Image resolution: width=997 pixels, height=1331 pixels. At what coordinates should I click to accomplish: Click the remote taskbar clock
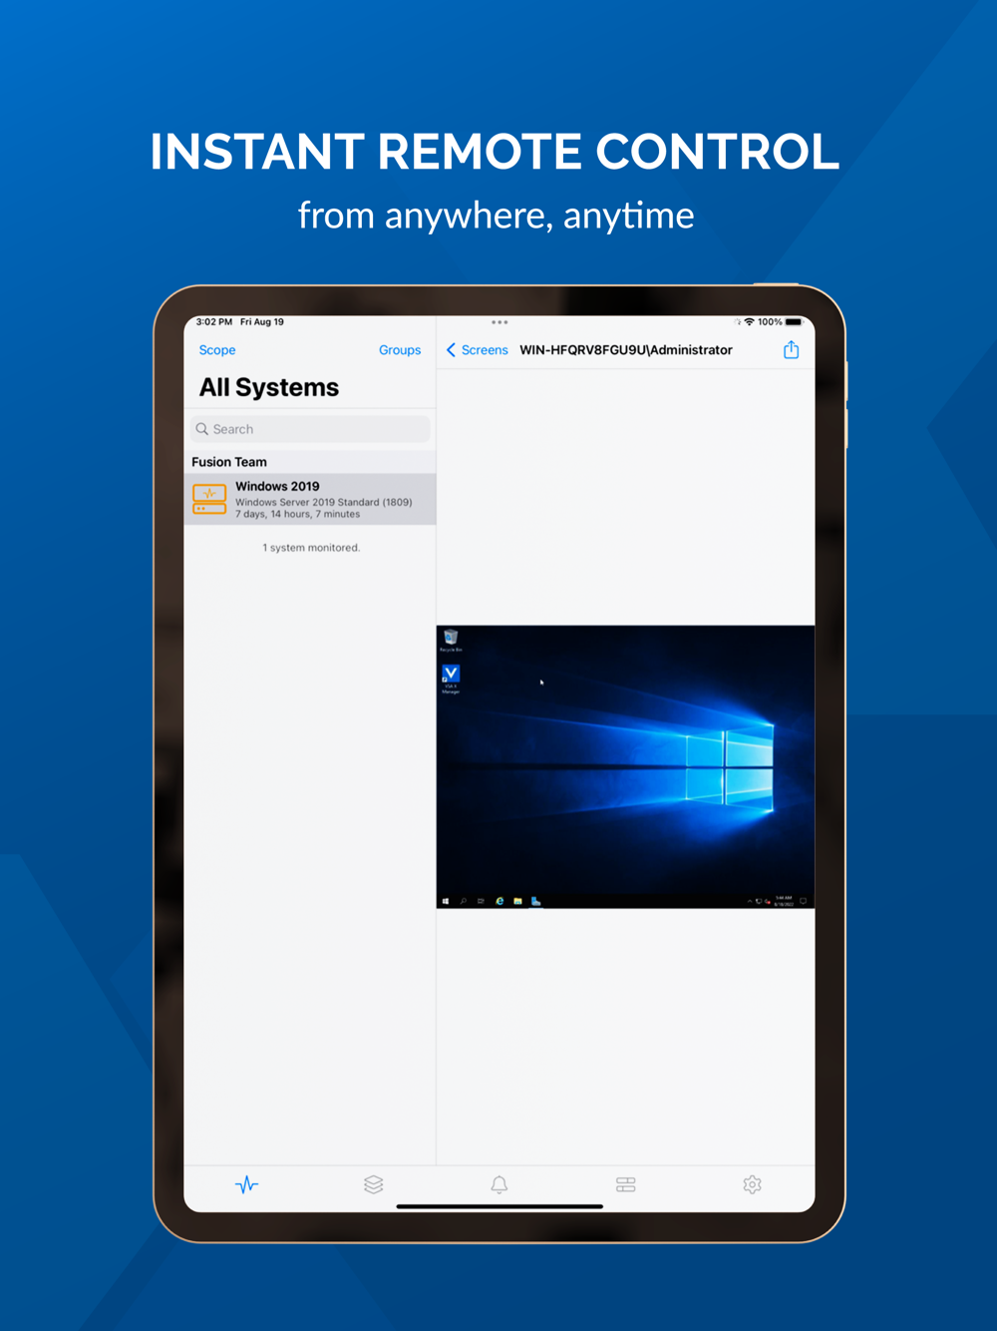click(x=784, y=901)
